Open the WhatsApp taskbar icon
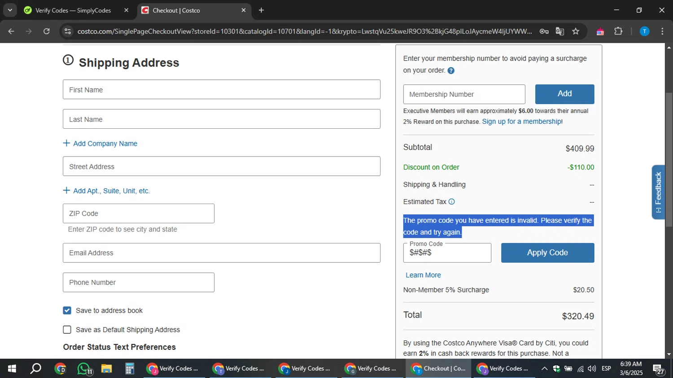Viewport: 673px width, 378px height. click(84, 369)
